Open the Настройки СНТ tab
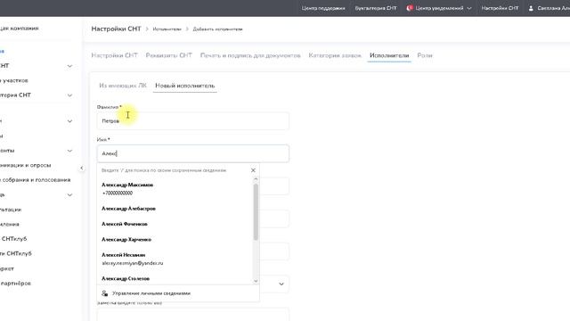 pyautogui.click(x=115, y=55)
